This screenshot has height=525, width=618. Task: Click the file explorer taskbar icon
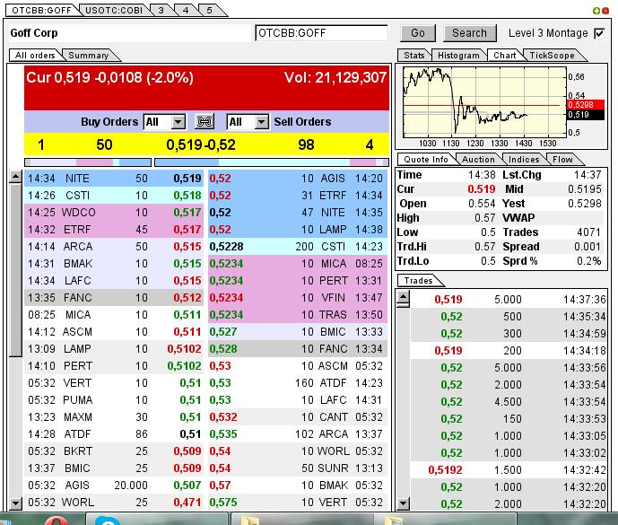pos(249,521)
